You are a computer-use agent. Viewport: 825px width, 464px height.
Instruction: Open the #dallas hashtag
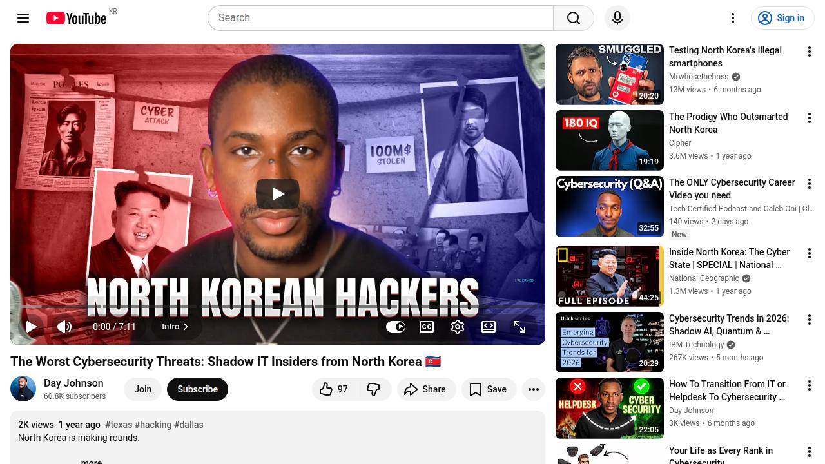(189, 425)
